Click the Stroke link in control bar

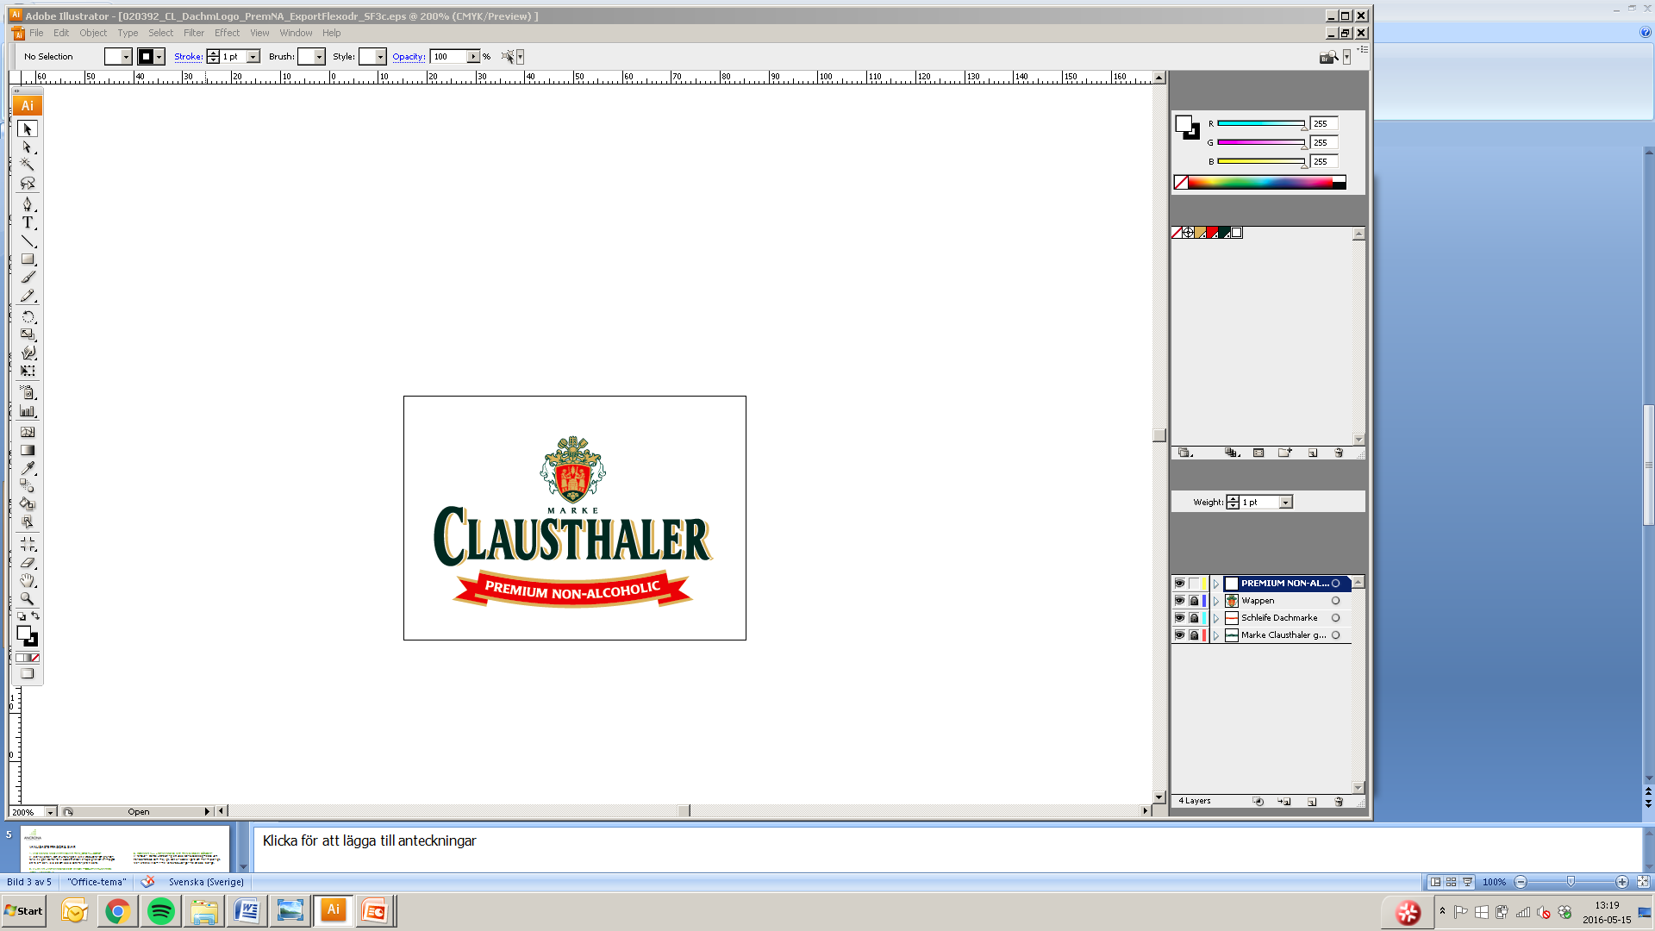(x=189, y=57)
